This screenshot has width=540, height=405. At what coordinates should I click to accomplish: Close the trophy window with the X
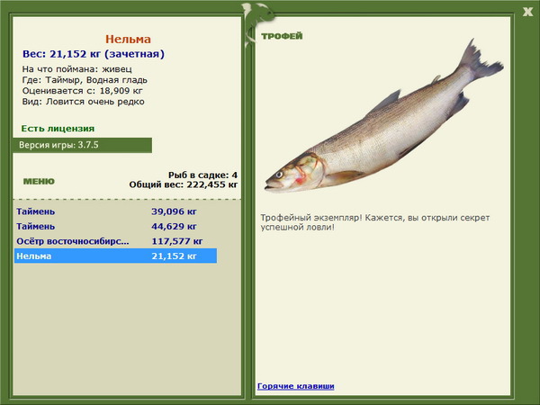[x=527, y=12]
